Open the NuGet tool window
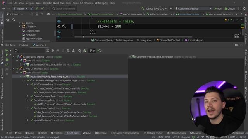248x139 pixels. 87,133
